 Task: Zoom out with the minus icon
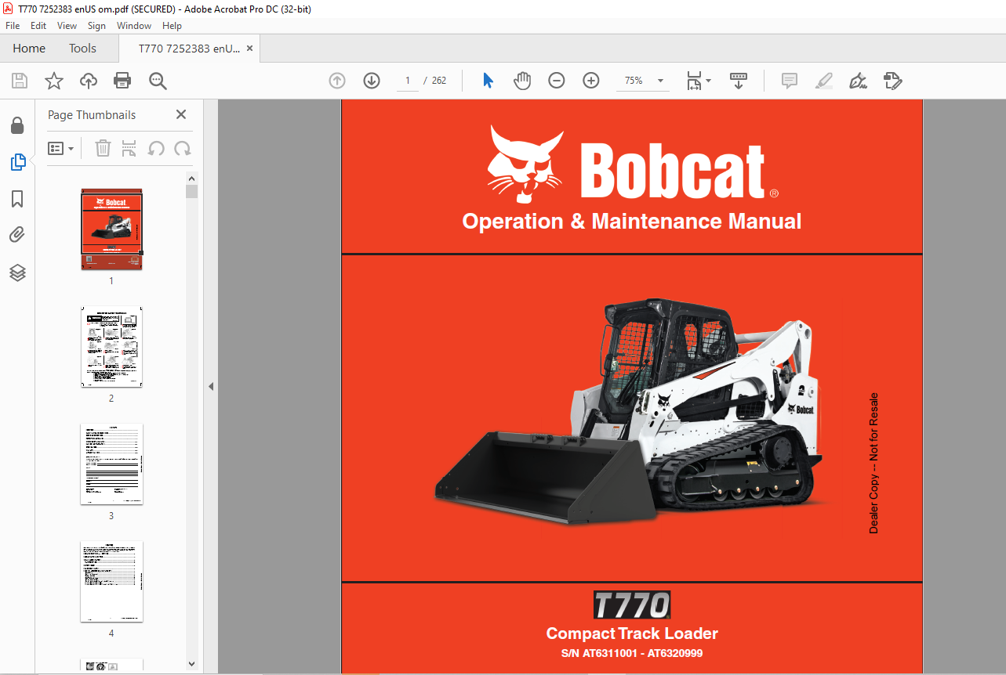point(557,81)
